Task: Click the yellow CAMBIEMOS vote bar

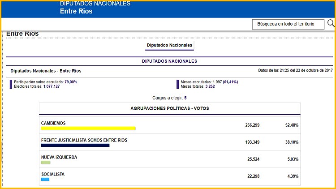Action: click(88, 129)
